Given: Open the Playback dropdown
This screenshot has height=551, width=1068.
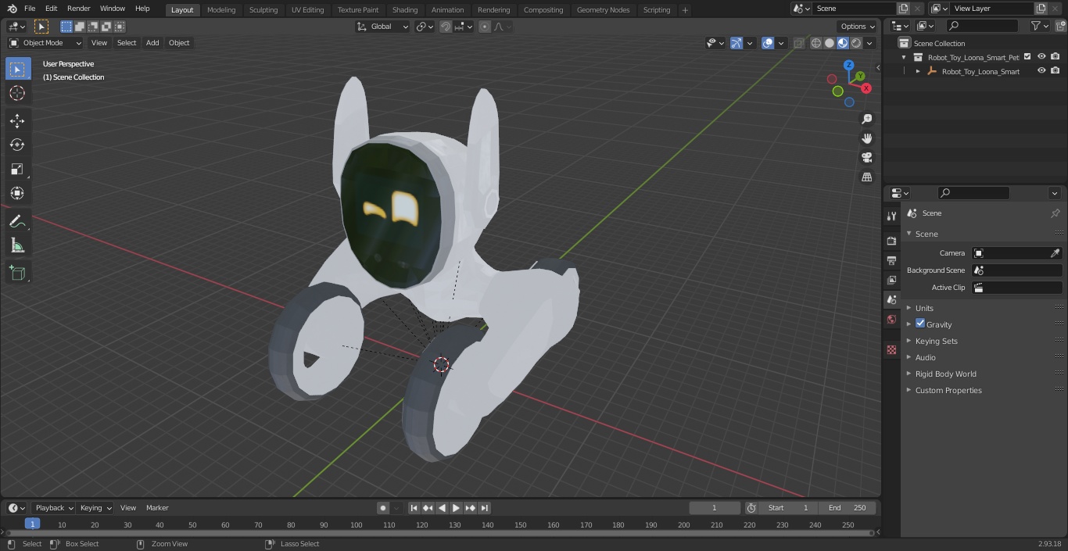Looking at the screenshot, I should (53, 508).
